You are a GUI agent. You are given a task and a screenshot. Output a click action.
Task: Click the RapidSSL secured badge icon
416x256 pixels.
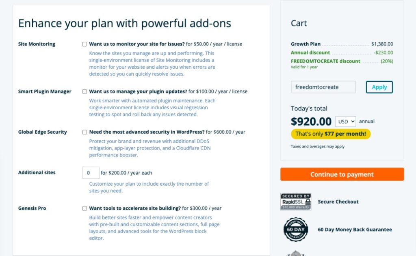pos(296,202)
